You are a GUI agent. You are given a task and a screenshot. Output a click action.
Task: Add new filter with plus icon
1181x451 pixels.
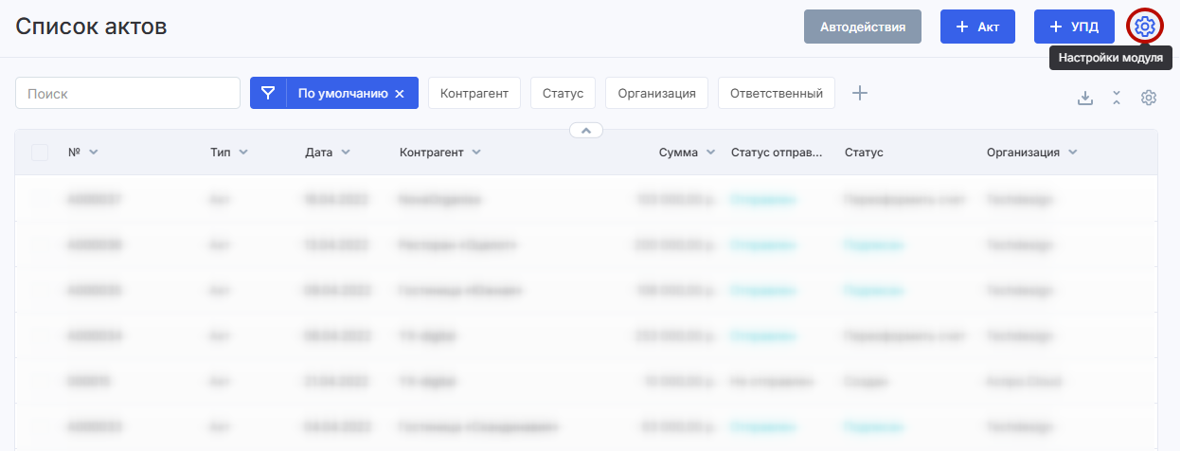pos(859,93)
